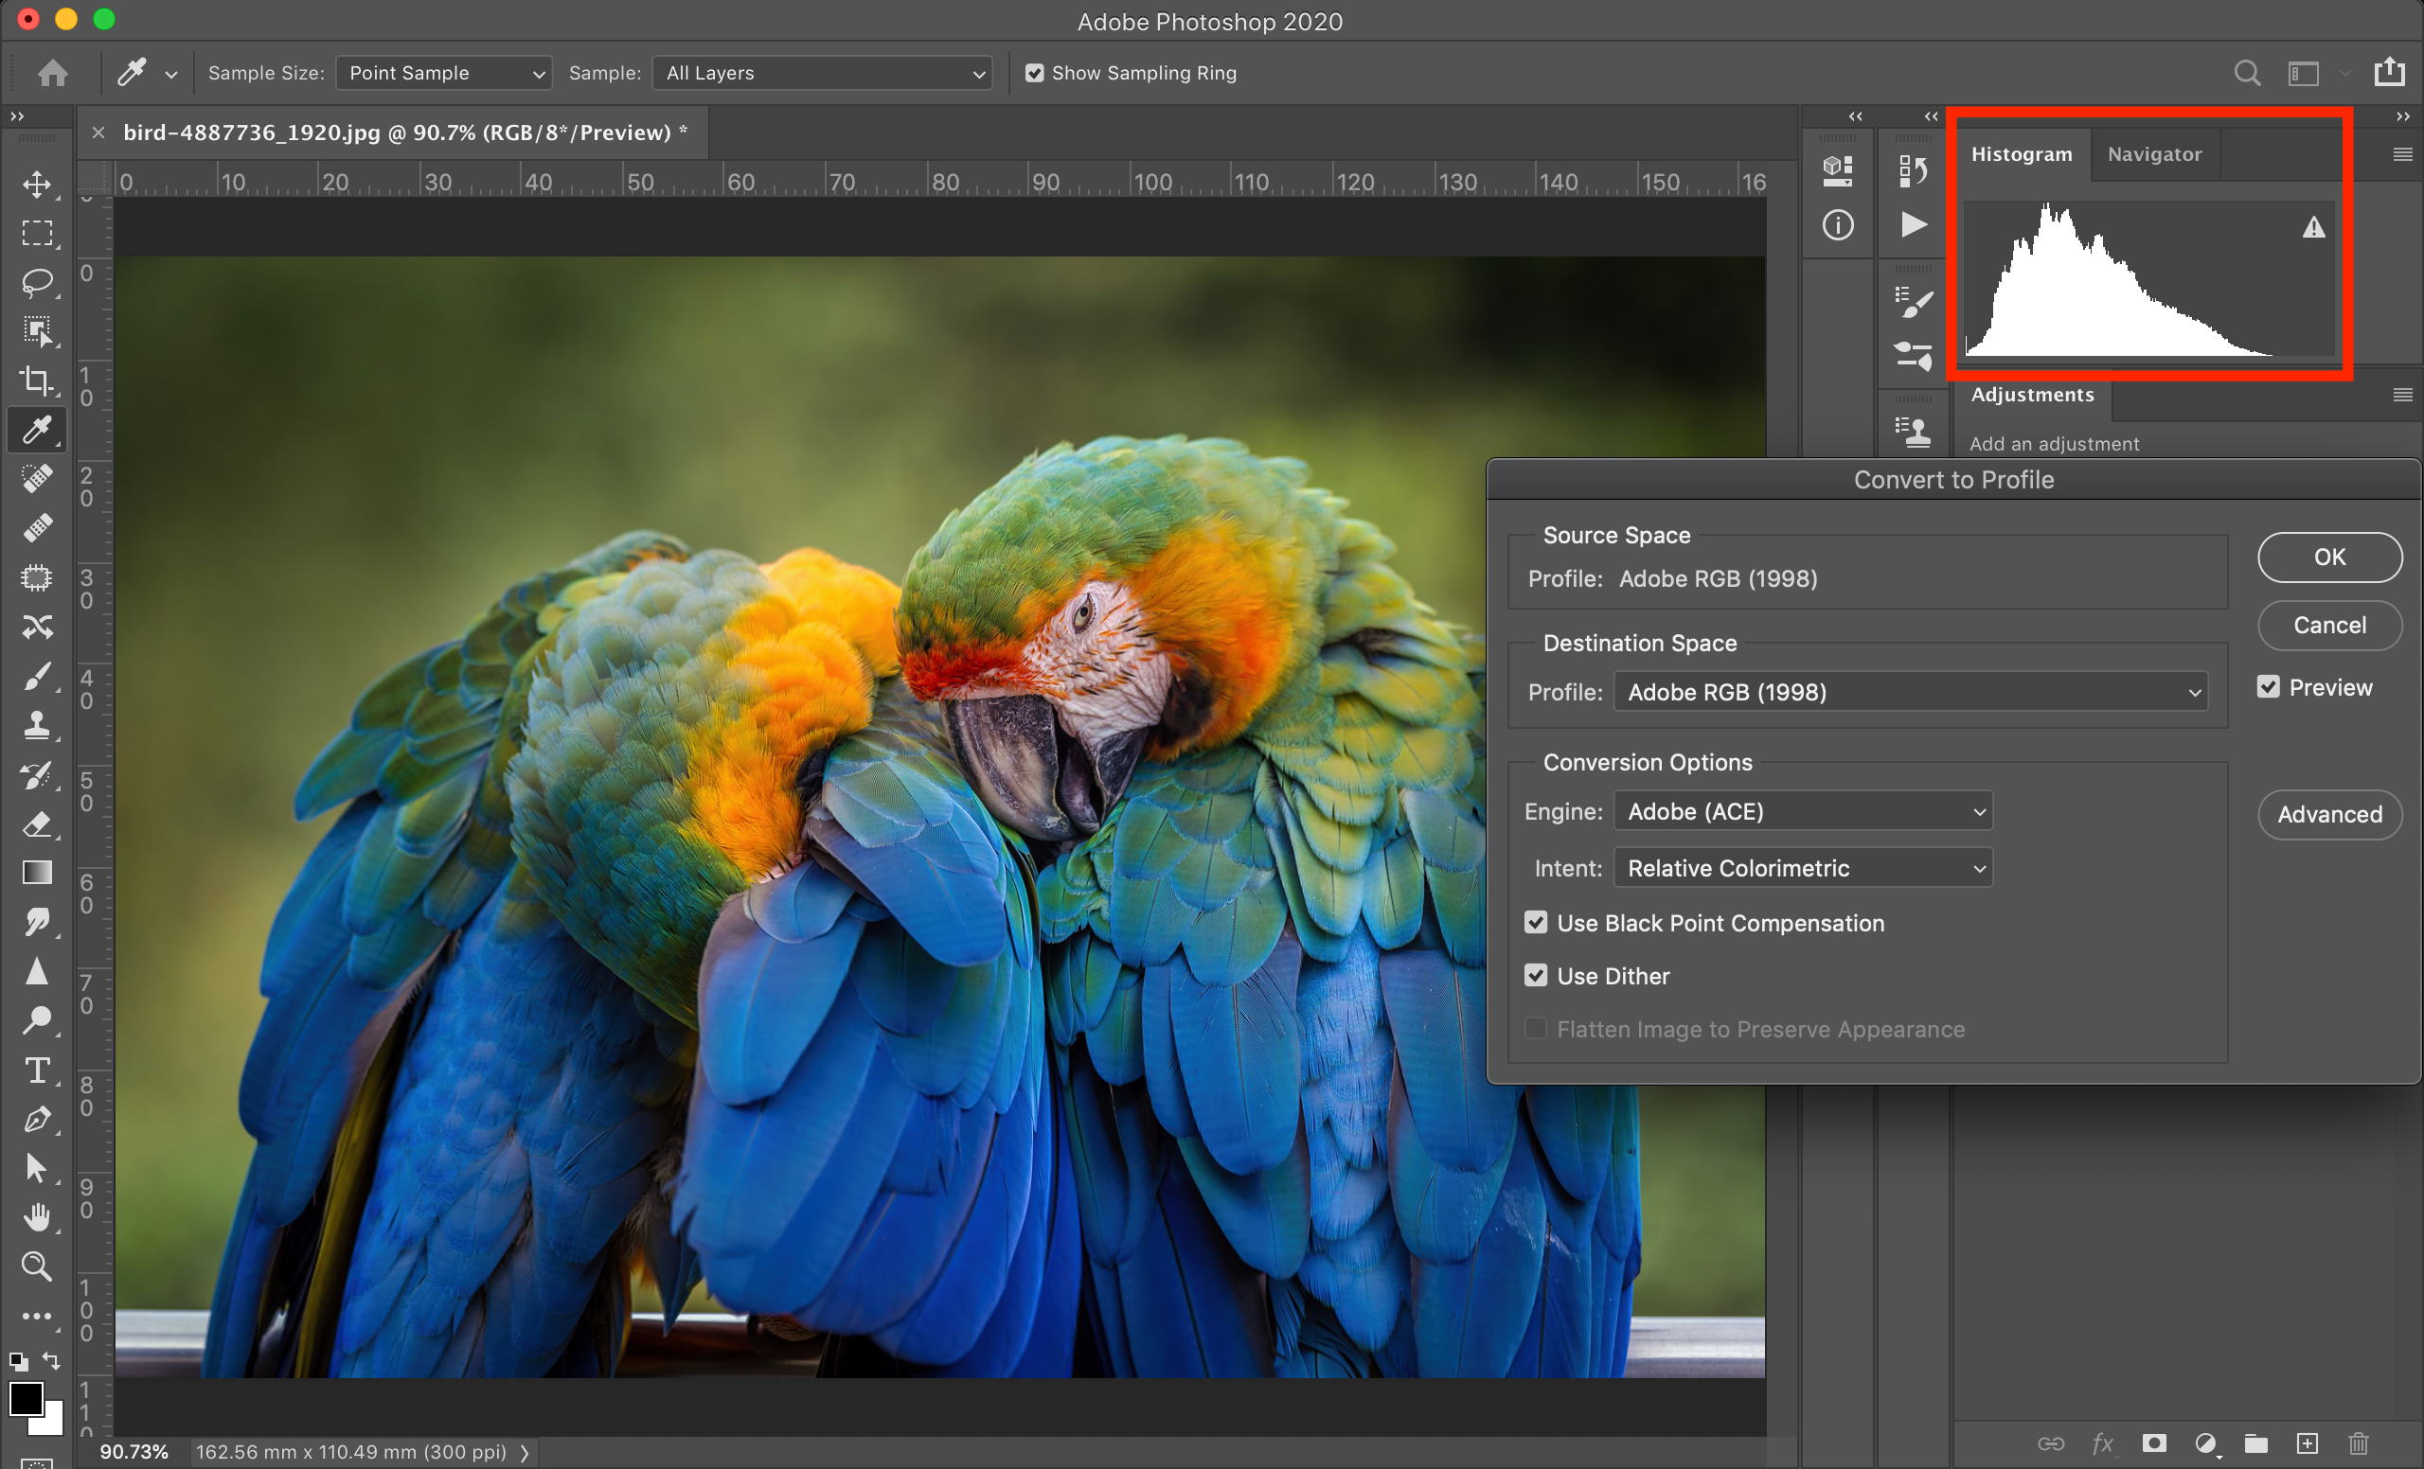Select the Clone Stamp tool
The height and width of the screenshot is (1469, 2424).
37,726
